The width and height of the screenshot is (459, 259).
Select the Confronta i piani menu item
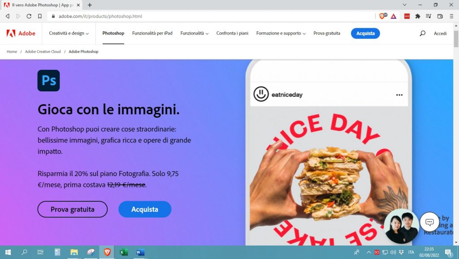(x=233, y=33)
